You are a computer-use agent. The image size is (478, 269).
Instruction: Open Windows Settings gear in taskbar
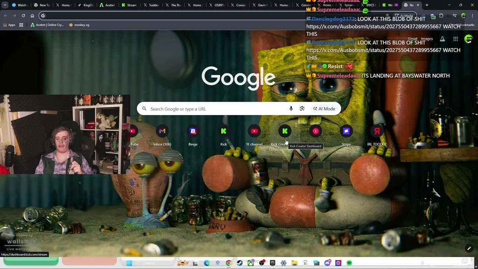(283, 263)
